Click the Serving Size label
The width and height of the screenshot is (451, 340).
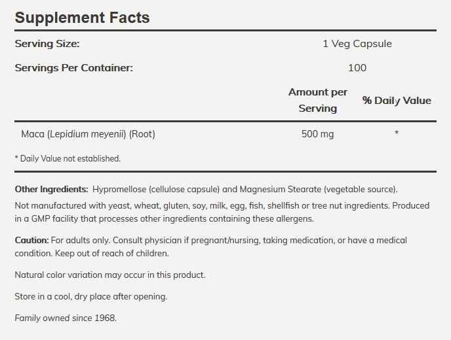[47, 44]
